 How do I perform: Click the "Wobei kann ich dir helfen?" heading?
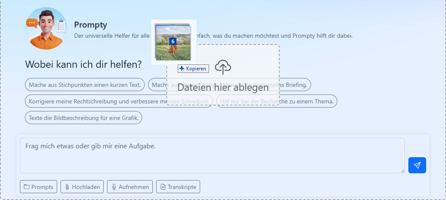83,64
